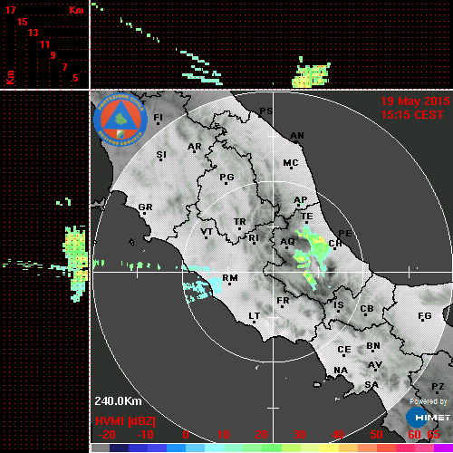This screenshot has height=453, width=453.
Task: Click the cyan radar echo west of RM
Action: click(201, 288)
